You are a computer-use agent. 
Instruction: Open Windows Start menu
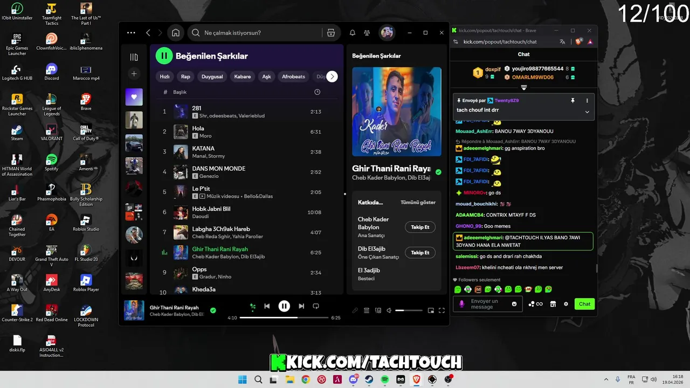(243, 379)
